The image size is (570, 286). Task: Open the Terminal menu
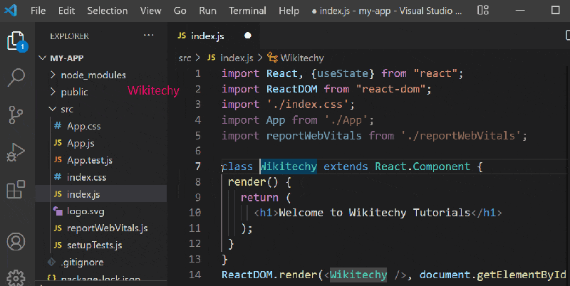tap(247, 11)
